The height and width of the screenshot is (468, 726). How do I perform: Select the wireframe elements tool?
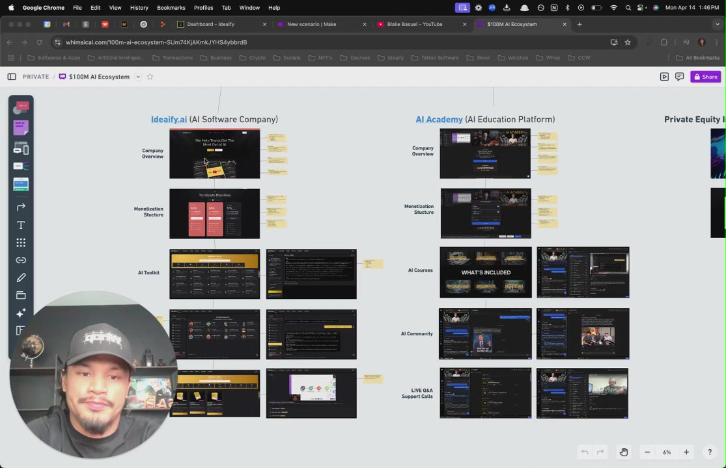click(21, 148)
